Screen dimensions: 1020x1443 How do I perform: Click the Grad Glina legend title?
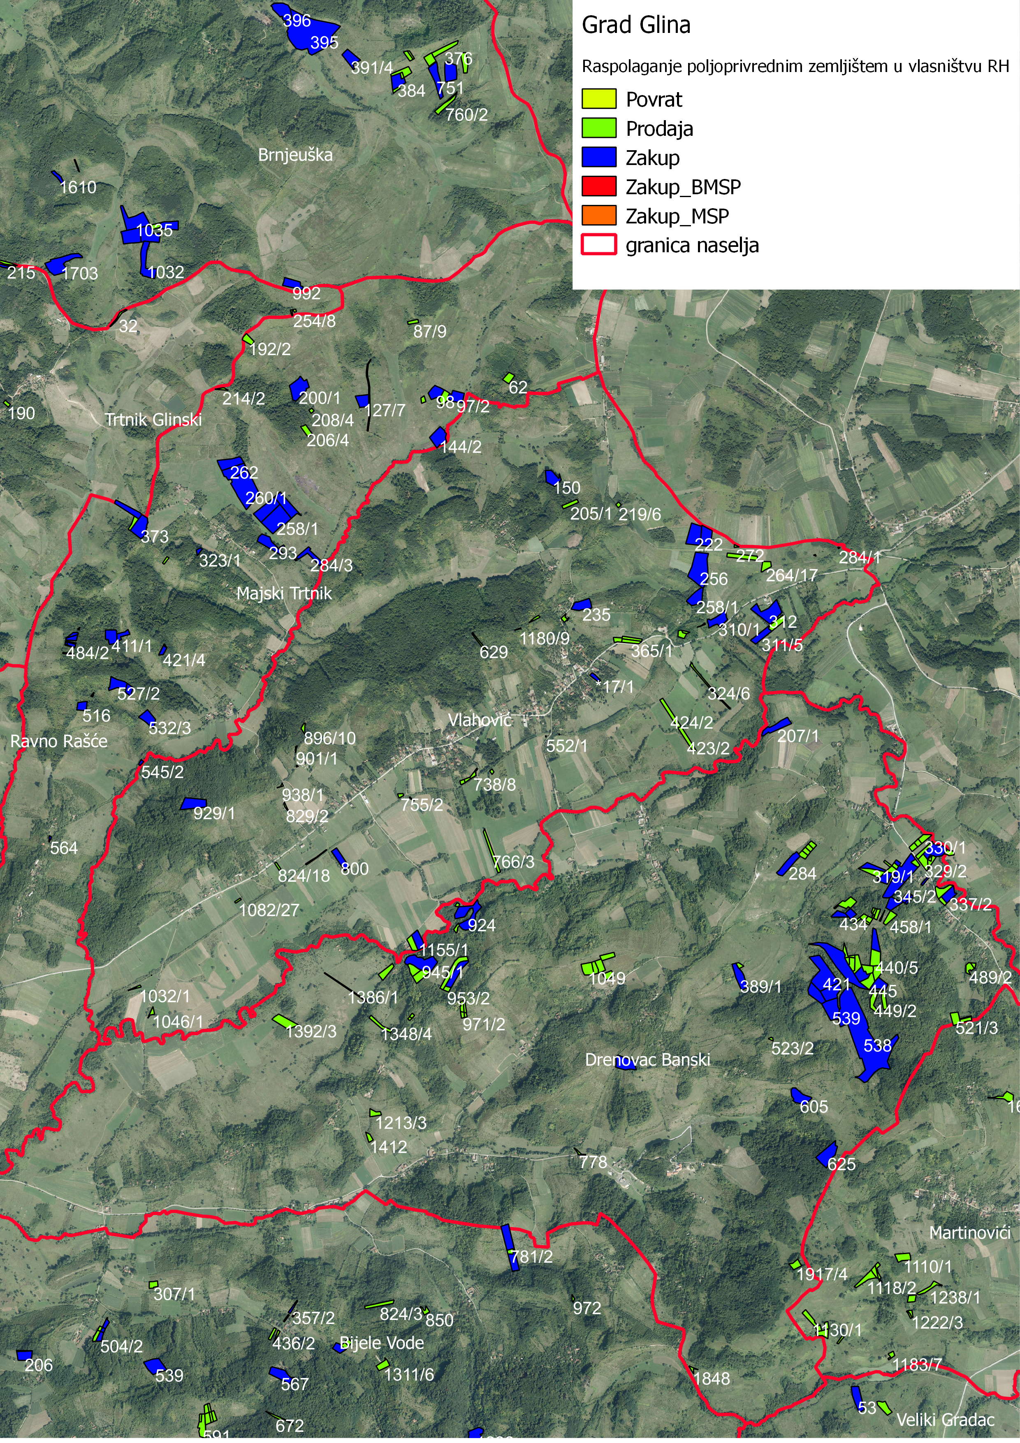(x=635, y=25)
